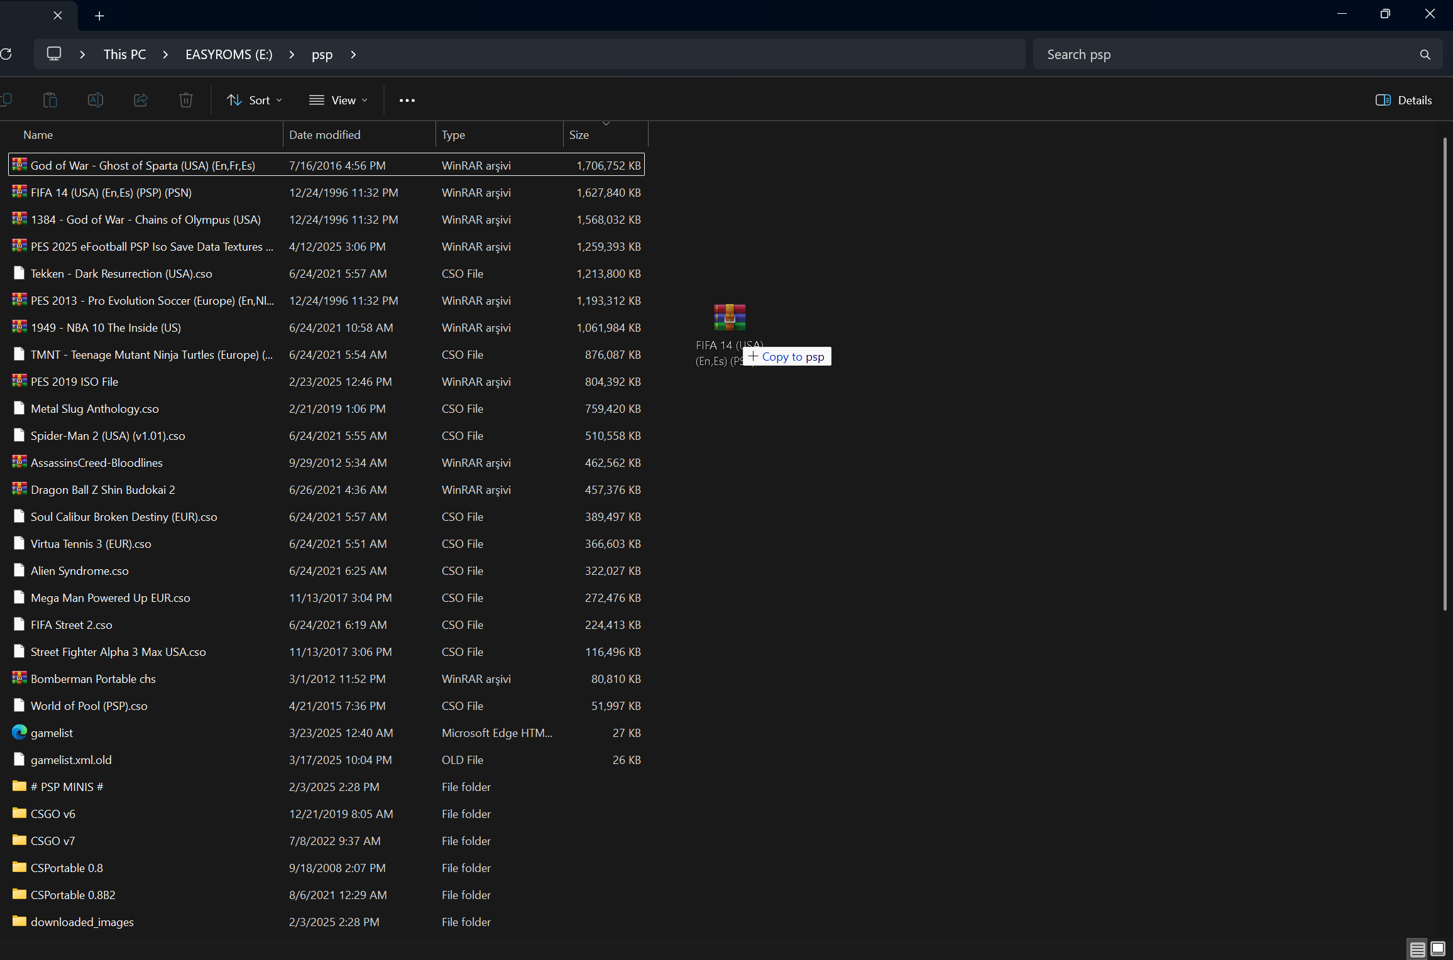Click the Rename toolbar icon
The height and width of the screenshot is (960, 1453).
96,100
